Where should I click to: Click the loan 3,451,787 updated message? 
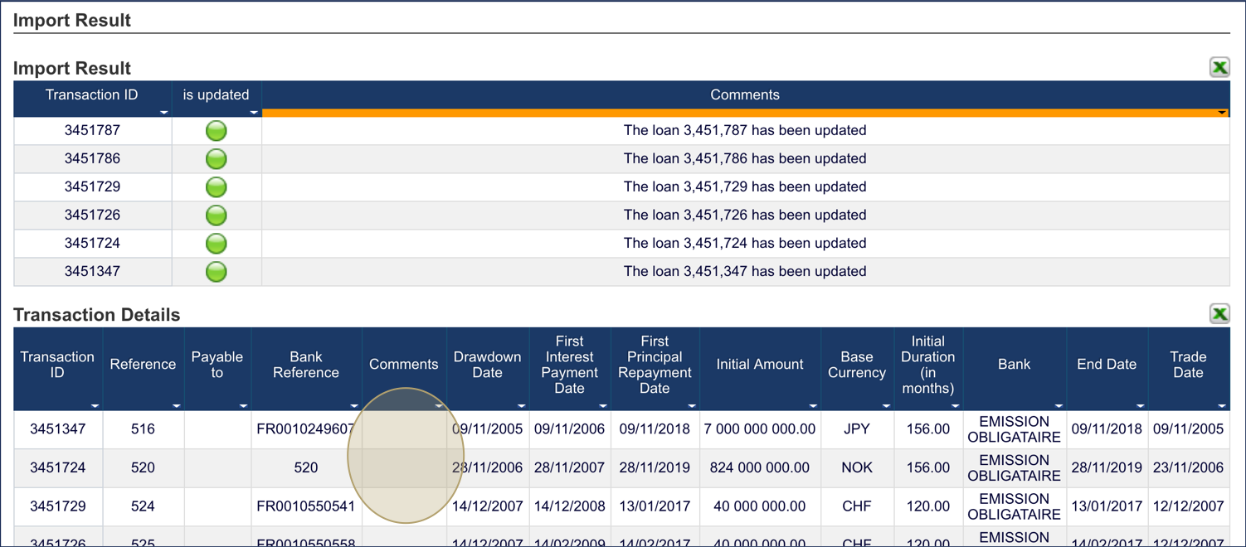coord(744,130)
